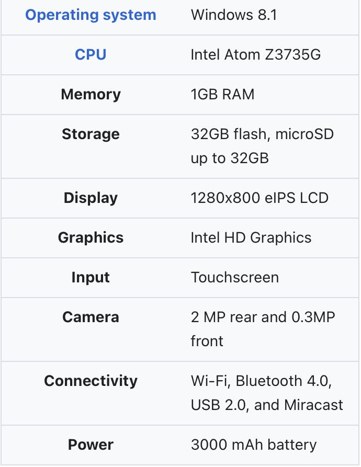Select the Power row label
The image size is (361, 467).
click(x=91, y=445)
